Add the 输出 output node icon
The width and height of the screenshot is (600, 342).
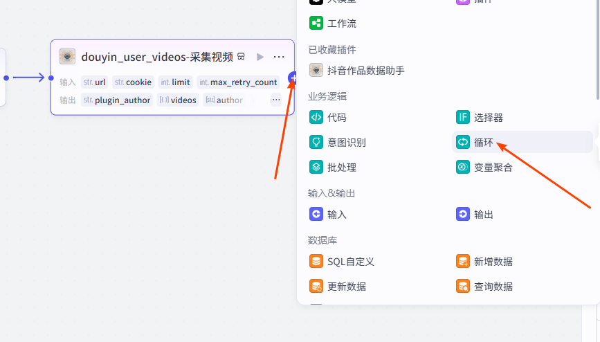coord(462,215)
